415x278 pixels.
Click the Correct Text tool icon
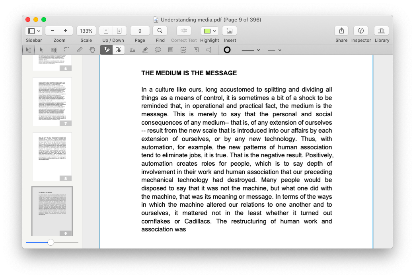click(x=184, y=31)
